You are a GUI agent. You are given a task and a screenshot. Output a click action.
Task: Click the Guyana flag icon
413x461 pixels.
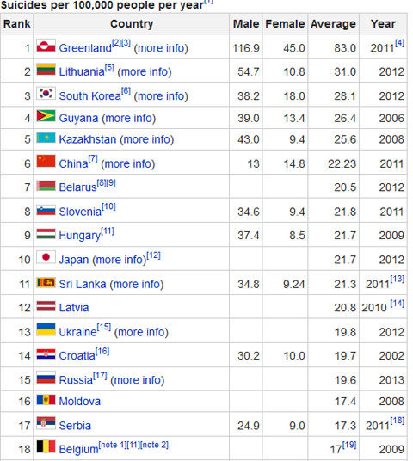pos(46,115)
